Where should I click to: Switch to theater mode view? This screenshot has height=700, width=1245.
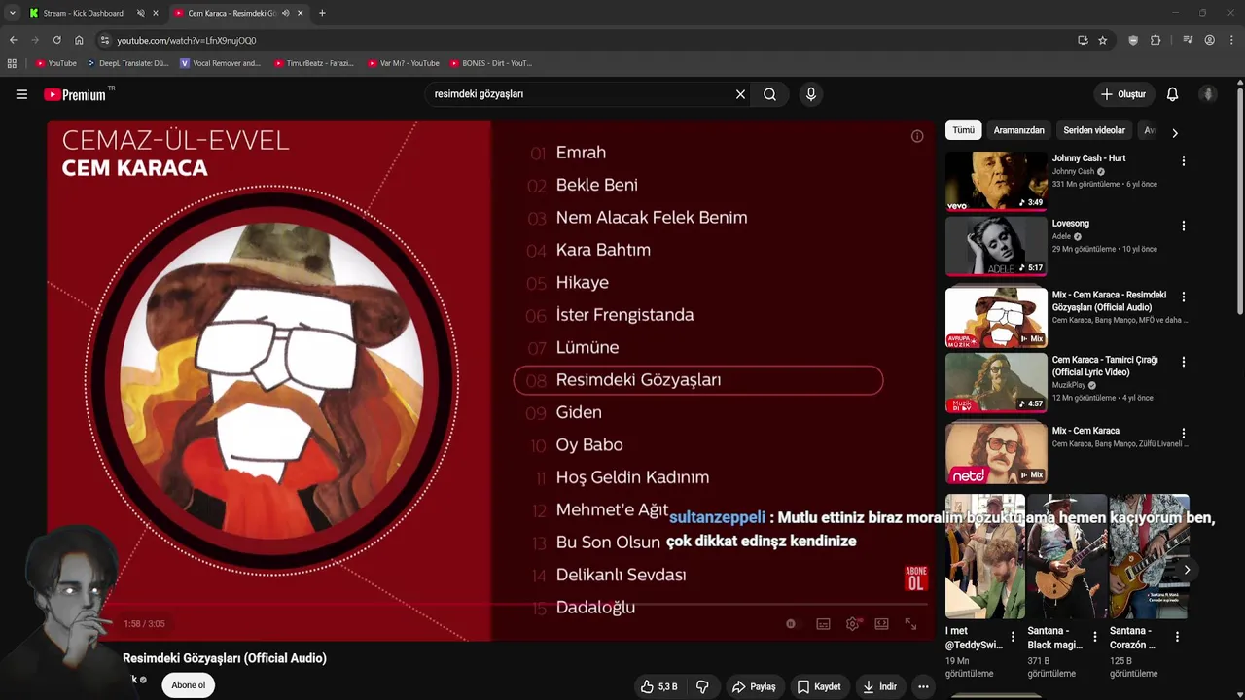[881, 624]
